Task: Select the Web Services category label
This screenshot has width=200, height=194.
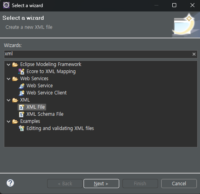Action: pos(34,79)
